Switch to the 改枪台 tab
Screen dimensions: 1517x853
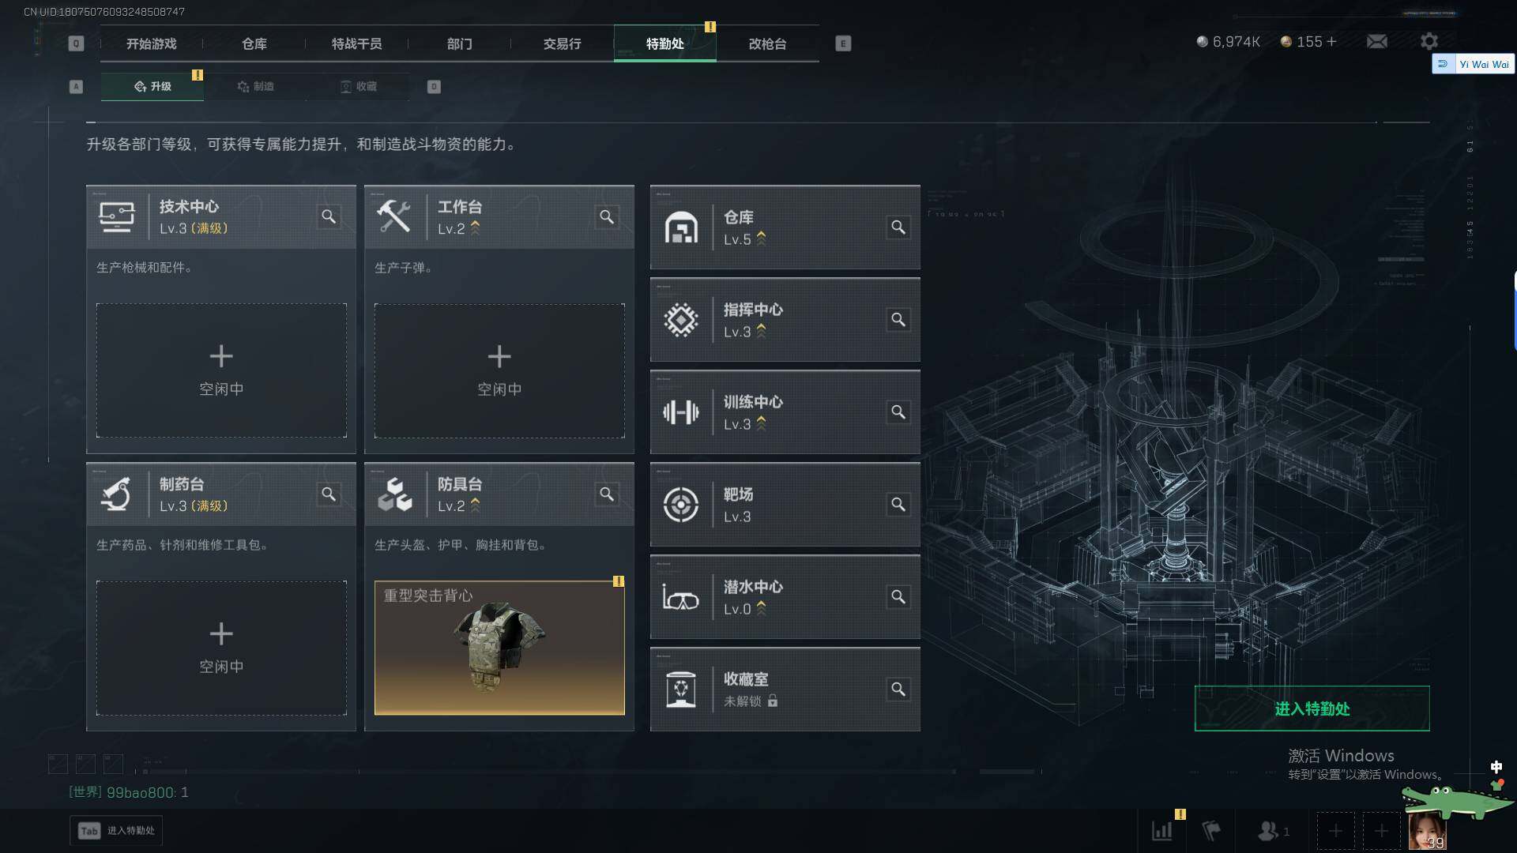coord(767,43)
